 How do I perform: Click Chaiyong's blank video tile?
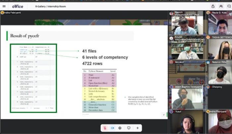pos(219,97)
